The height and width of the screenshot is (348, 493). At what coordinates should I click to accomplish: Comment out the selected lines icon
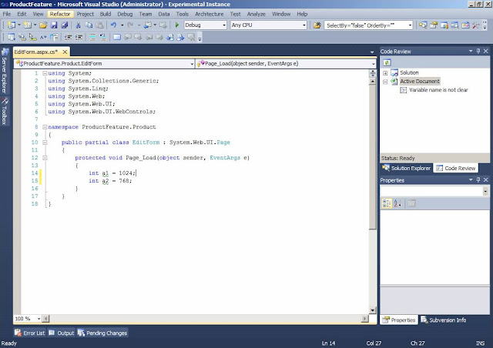pos(92,38)
